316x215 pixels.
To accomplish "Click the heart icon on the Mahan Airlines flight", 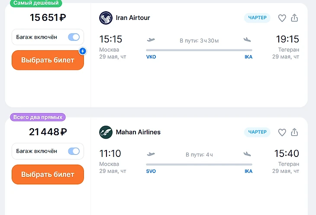I will tap(282, 132).
